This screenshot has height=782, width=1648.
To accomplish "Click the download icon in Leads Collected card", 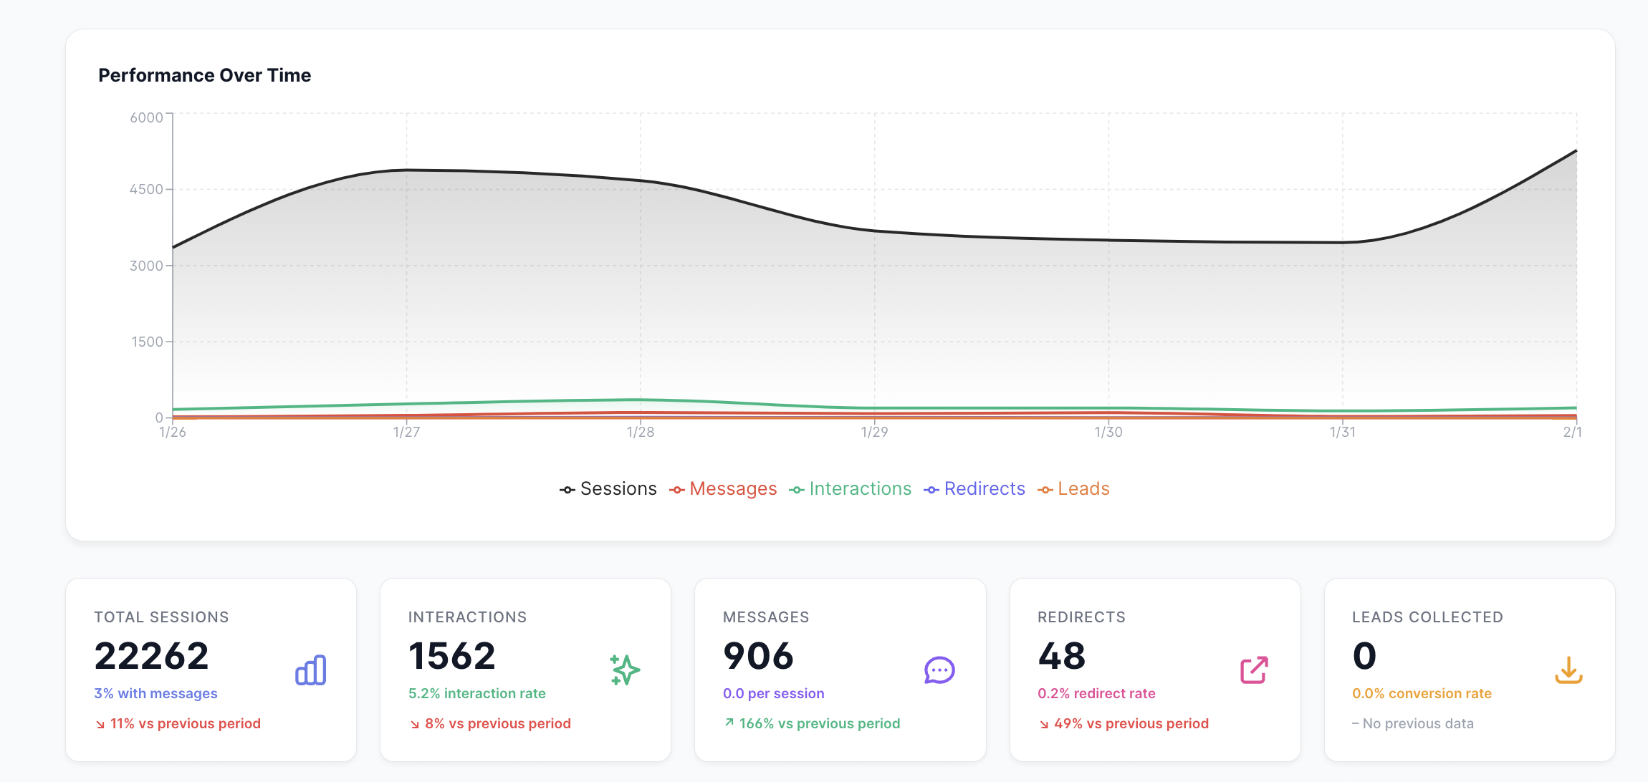I will click(x=1568, y=670).
